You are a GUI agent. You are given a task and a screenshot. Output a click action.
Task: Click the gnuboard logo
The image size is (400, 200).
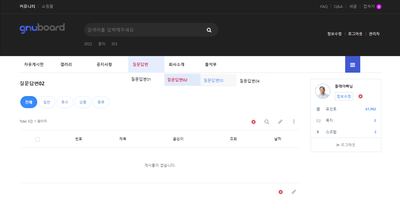coord(42,28)
